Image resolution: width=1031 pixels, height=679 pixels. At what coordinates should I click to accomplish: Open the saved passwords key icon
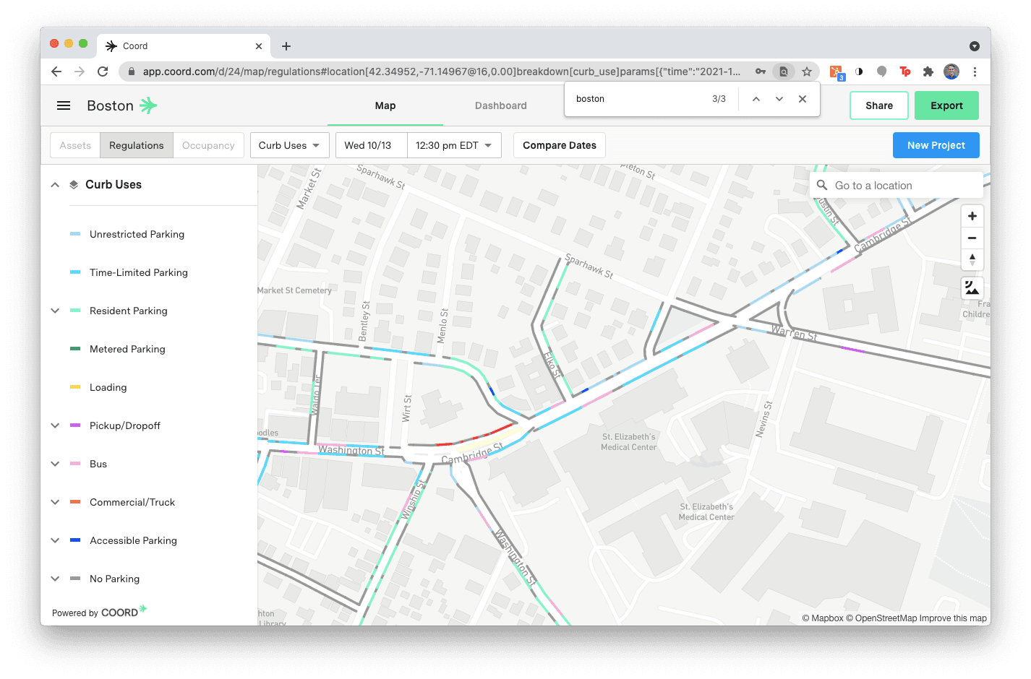(x=761, y=72)
